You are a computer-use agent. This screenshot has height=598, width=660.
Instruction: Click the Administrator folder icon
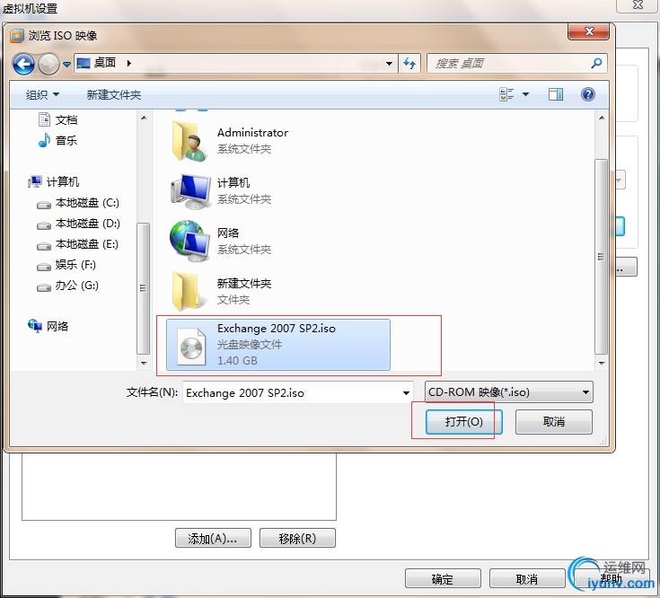coord(189,141)
